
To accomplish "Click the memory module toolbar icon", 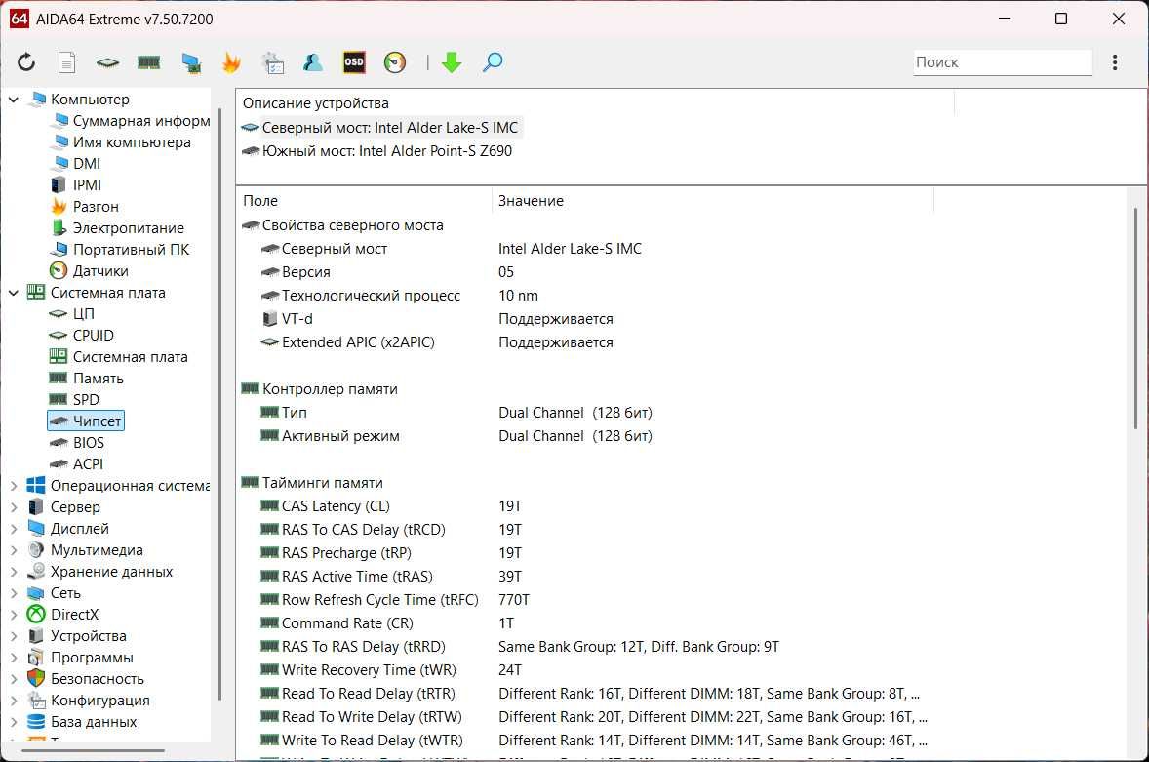I will coord(149,63).
